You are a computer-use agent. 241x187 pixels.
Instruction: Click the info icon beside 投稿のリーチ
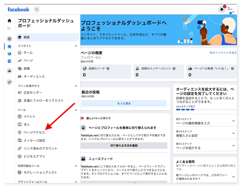(x=108, y=68)
